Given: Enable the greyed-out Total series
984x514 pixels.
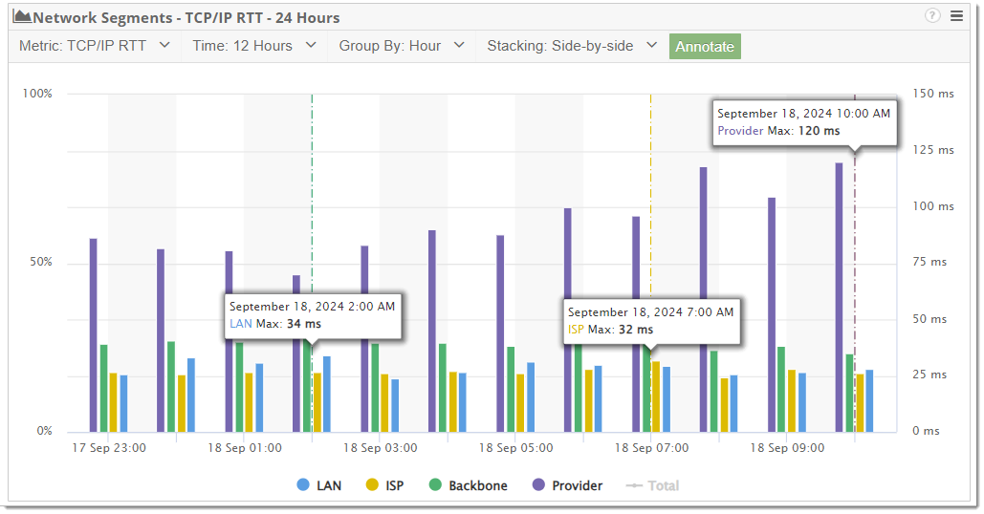Looking at the screenshot, I should 652,485.
